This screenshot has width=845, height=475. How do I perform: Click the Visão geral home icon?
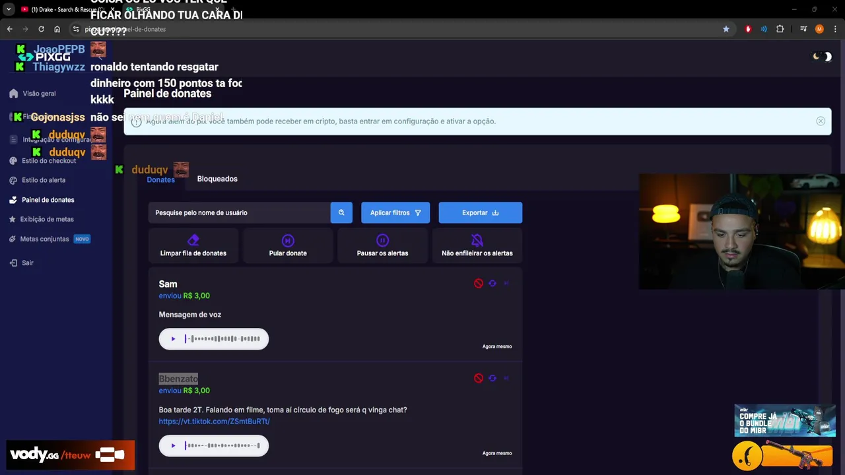click(13, 94)
